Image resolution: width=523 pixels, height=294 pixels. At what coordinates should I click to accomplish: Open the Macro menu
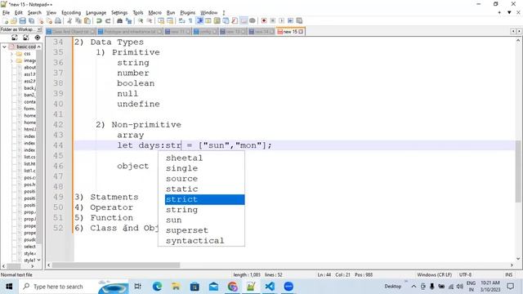154,13
